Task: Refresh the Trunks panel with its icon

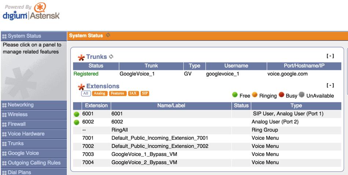Action: pos(111,57)
